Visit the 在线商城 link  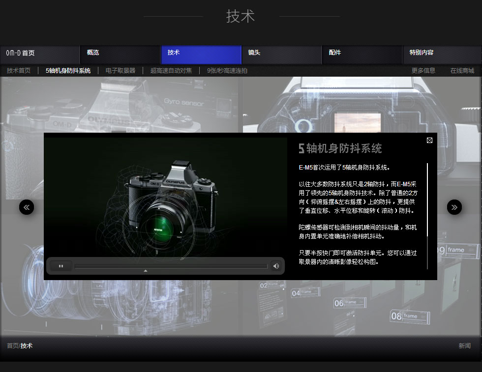pyautogui.click(x=462, y=71)
